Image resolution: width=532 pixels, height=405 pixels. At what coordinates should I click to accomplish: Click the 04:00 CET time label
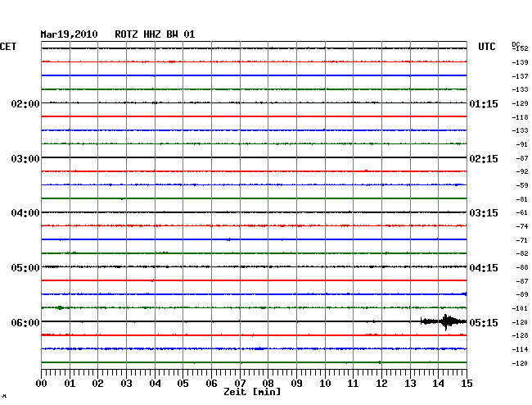click(25, 213)
